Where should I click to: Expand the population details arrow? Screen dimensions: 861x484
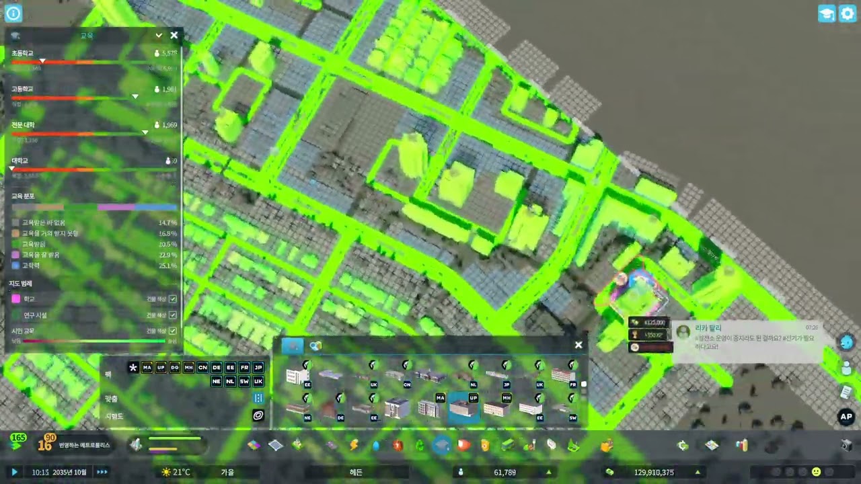550,473
